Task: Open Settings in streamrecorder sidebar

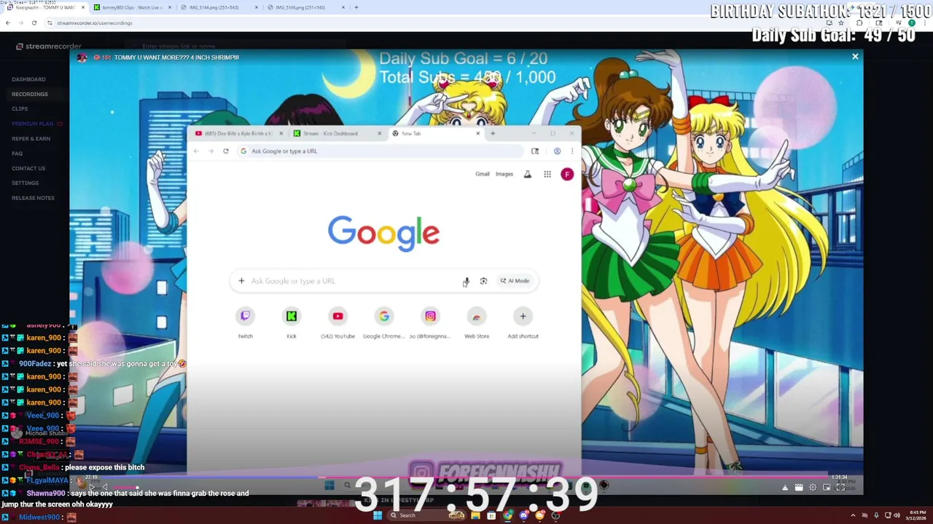Action: coord(25,183)
